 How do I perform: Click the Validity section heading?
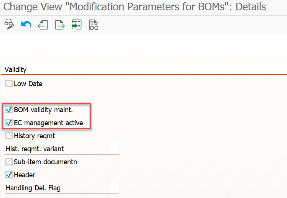click(16, 70)
